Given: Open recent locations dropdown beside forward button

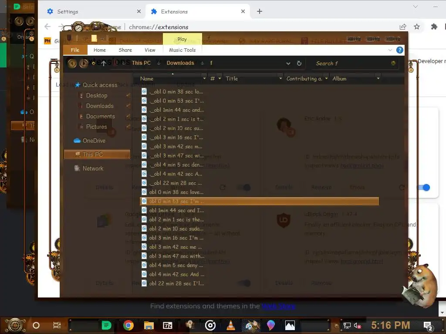Looking at the screenshot, I should pos(93,63).
